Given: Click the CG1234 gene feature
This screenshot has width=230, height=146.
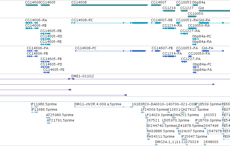Looking at the screenshot, I should pos(169,11).
